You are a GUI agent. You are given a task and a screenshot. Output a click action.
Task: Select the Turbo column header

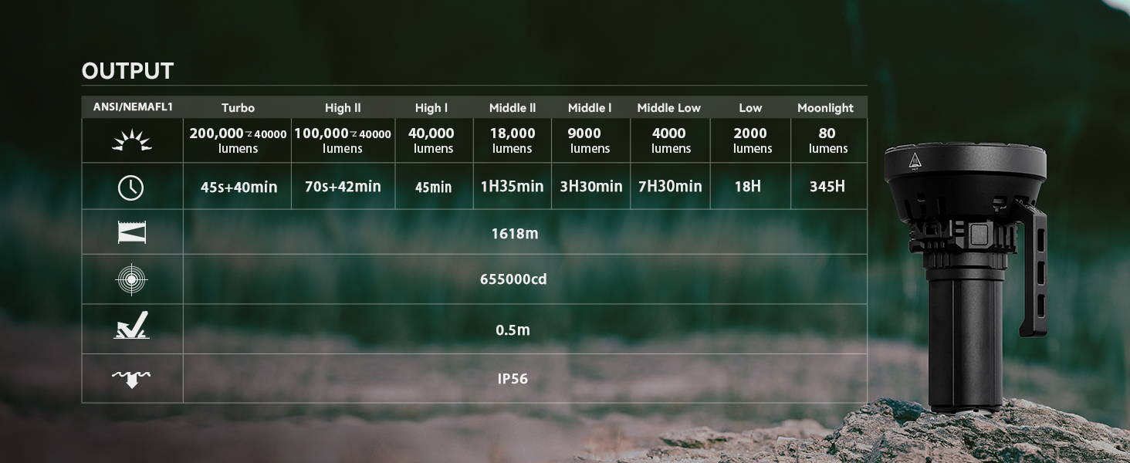(238, 108)
